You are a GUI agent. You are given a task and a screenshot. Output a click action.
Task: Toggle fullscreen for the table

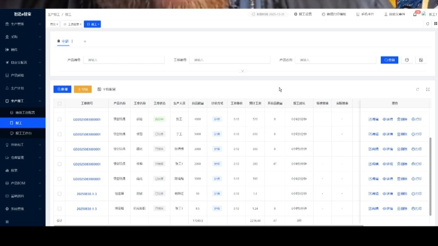click(428, 89)
